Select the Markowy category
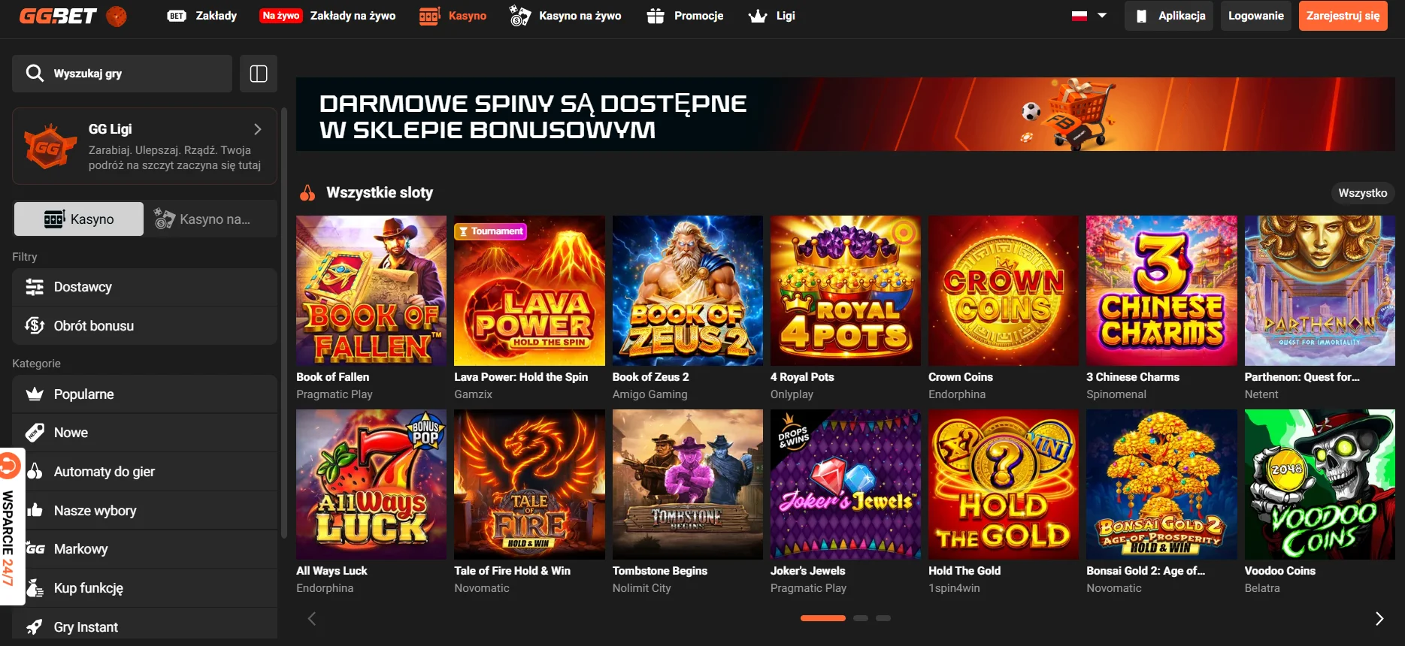Screen dimensions: 1405x646 [x=144, y=549]
